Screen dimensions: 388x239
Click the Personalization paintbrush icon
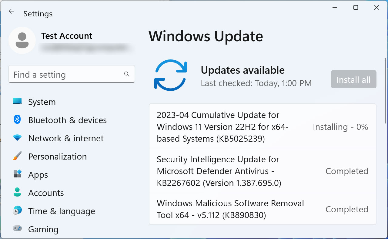[x=17, y=156]
